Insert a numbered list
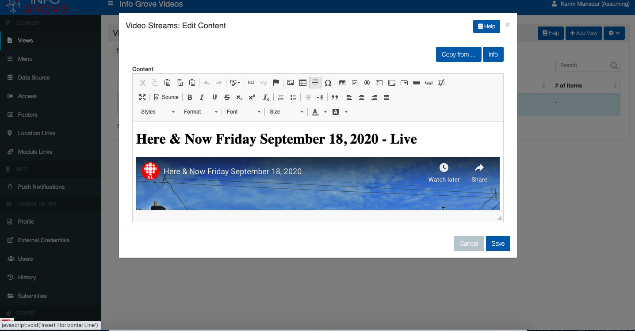This screenshot has height=331, width=635. tap(281, 97)
